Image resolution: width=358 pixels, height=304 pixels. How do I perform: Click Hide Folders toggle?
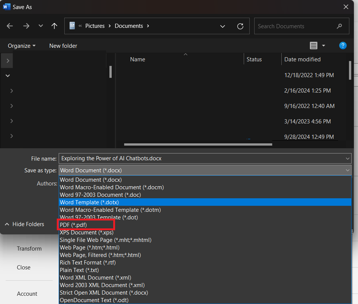tap(24, 224)
